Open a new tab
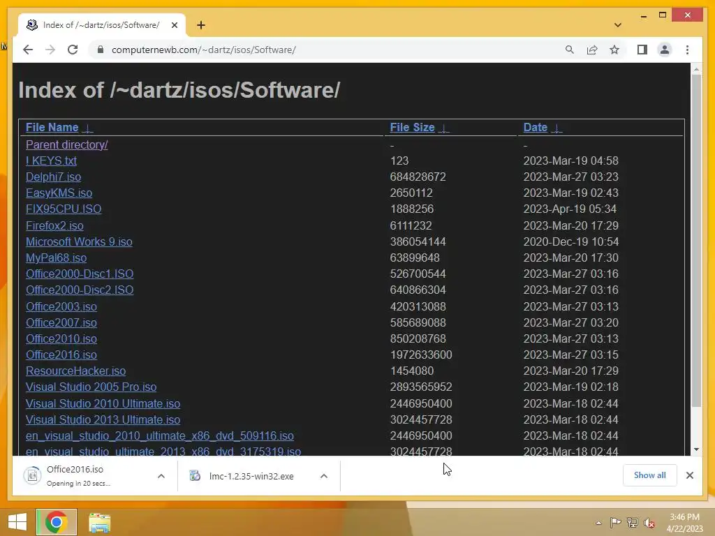 tap(201, 25)
